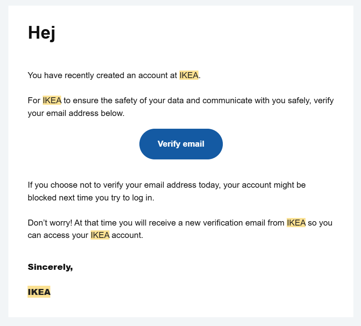Click the line "blocked next time you try to log in."
This screenshot has width=361, height=326.
click(x=91, y=198)
